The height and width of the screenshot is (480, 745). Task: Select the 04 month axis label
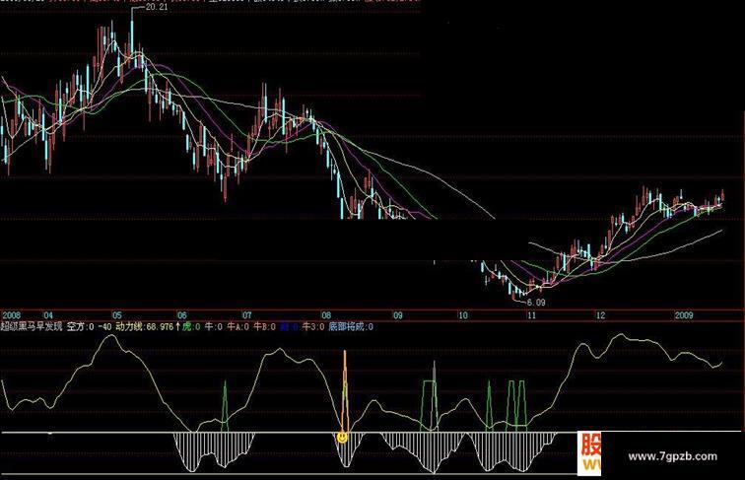(x=48, y=315)
